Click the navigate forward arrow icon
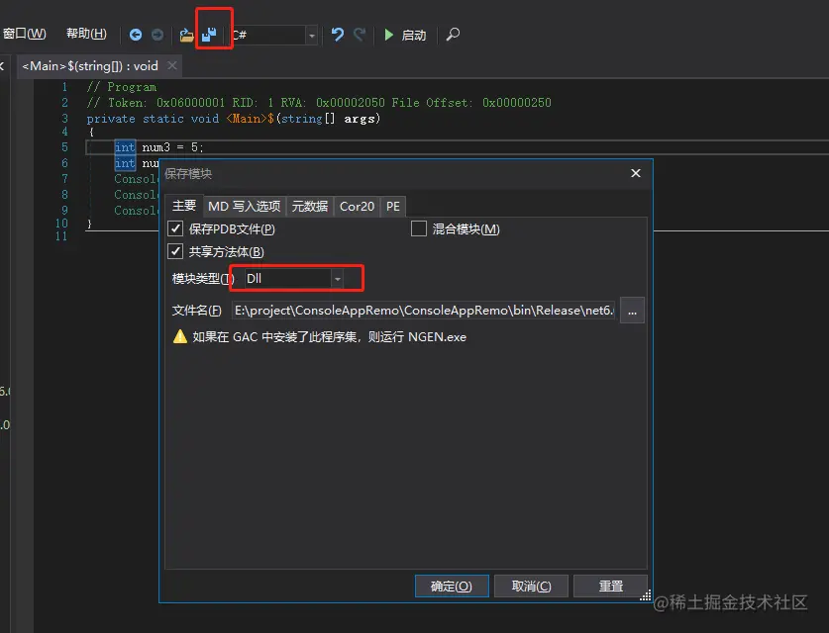The width and height of the screenshot is (829, 633). point(157,35)
